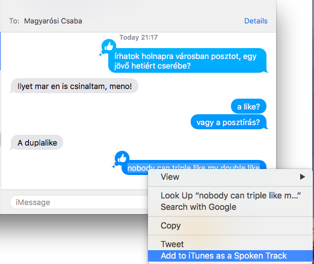This screenshot has width=314, height=264.
Task: Click the "írhatok holnapra városban posztot" sent bubble
Action: click(188, 60)
